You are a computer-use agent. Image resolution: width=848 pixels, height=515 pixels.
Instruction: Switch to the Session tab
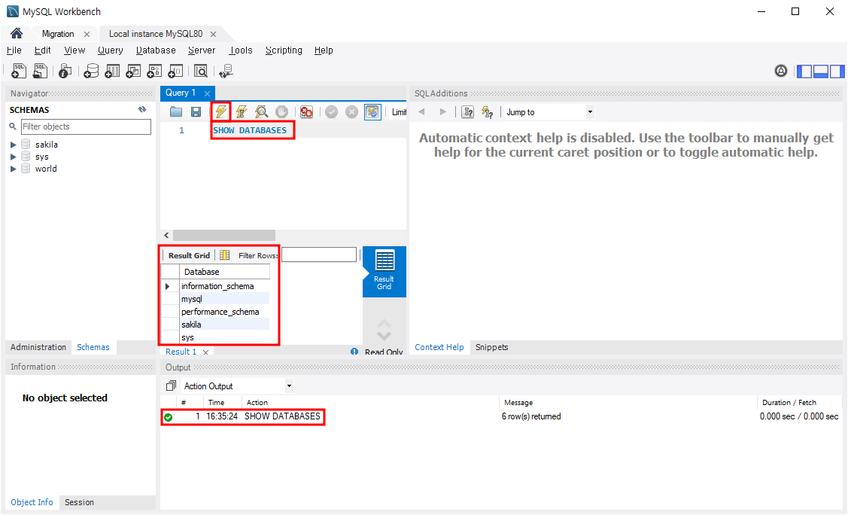(x=79, y=502)
